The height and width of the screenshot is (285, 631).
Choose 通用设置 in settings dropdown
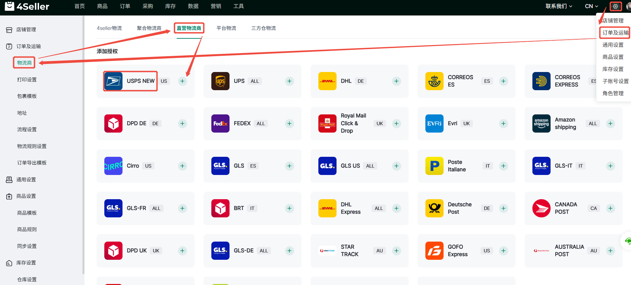tap(613, 45)
